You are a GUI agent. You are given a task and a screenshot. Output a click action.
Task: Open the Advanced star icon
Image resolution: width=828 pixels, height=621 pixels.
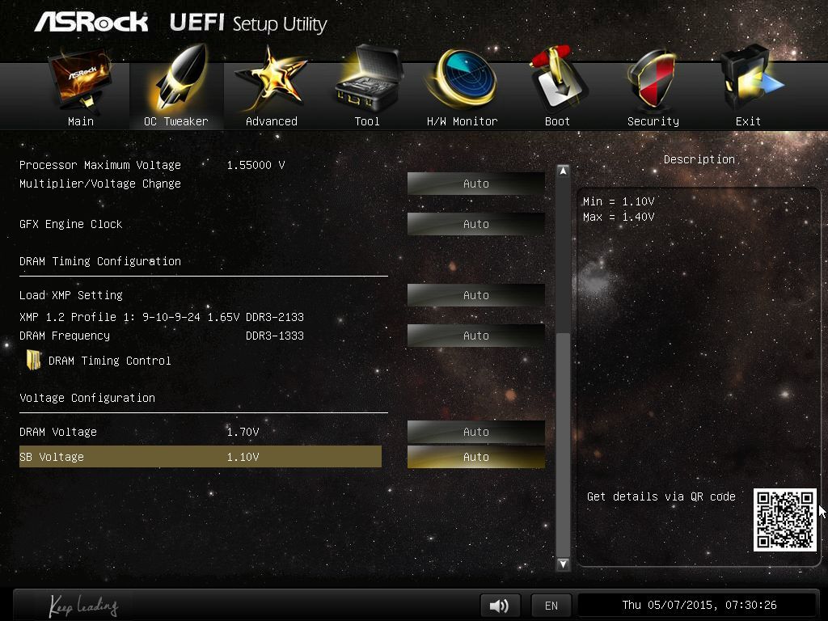click(270, 79)
